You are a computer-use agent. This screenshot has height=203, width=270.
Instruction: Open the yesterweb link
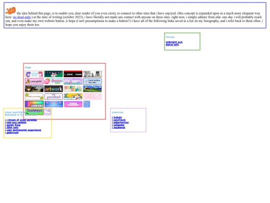click(x=11, y=132)
